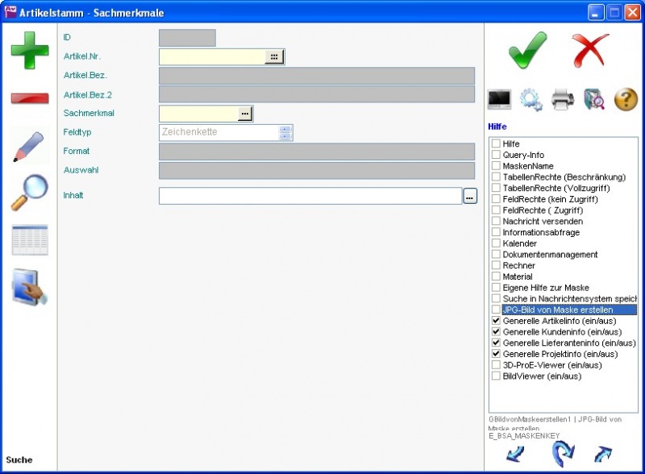This screenshot has height=474, width=645.
Task: Click the printer icon
Action: coord(563,99)
